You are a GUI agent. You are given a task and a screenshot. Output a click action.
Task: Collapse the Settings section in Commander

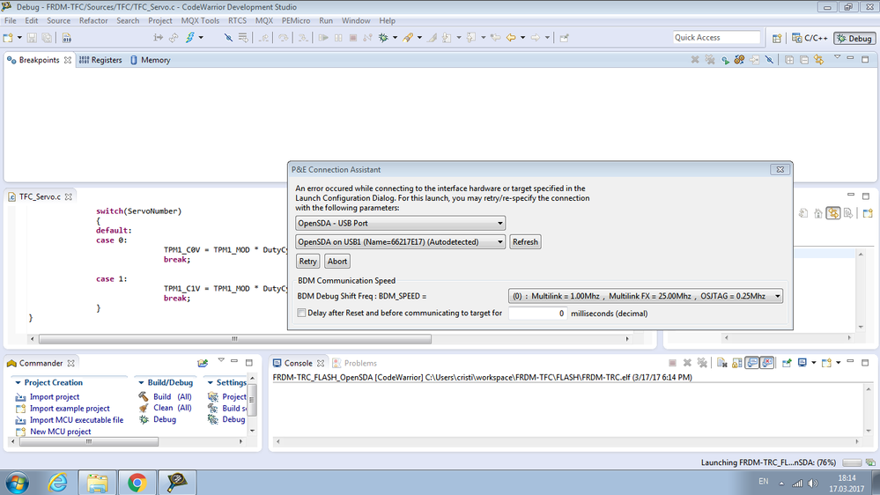pyautogui.click(x=210, y=383)
